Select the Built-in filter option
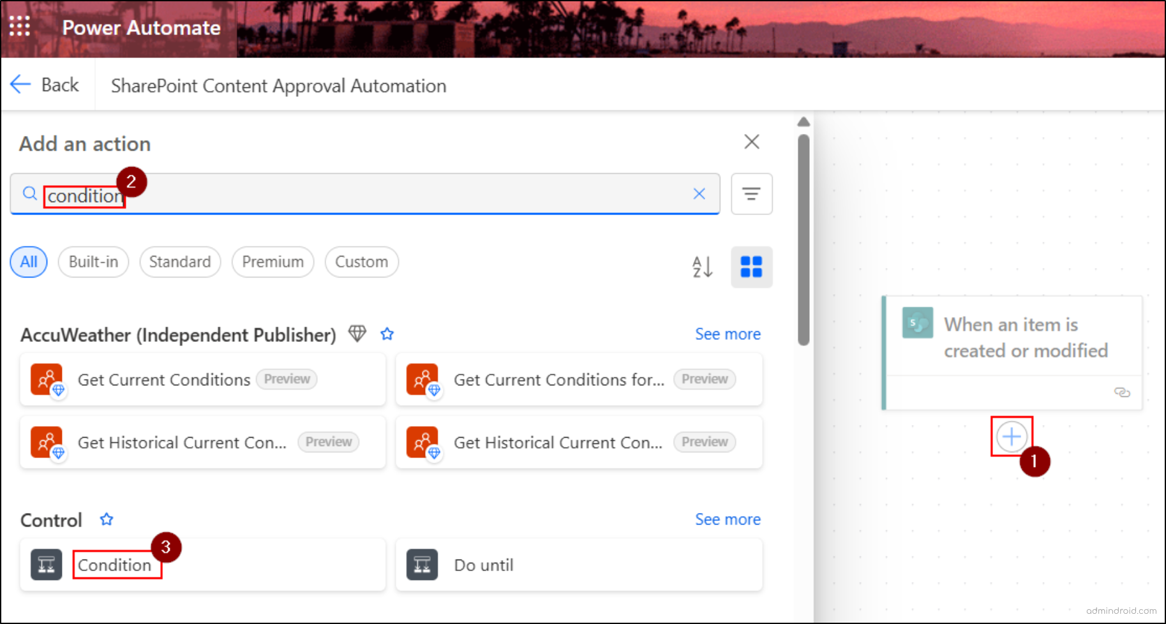 (93, 262)
